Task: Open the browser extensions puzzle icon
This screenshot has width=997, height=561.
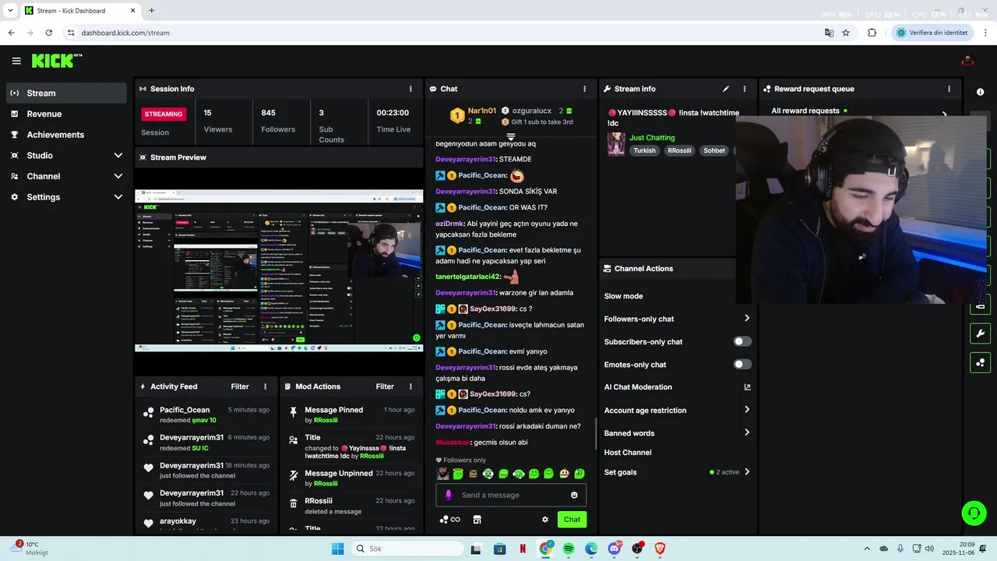Action: [872, 33]
